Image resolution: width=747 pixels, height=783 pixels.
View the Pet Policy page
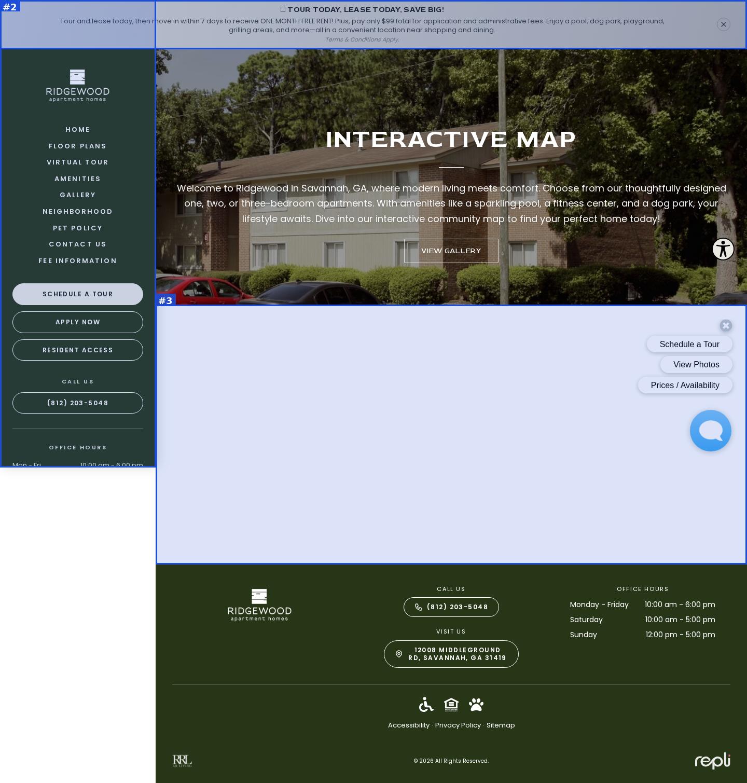pos(78,228)
